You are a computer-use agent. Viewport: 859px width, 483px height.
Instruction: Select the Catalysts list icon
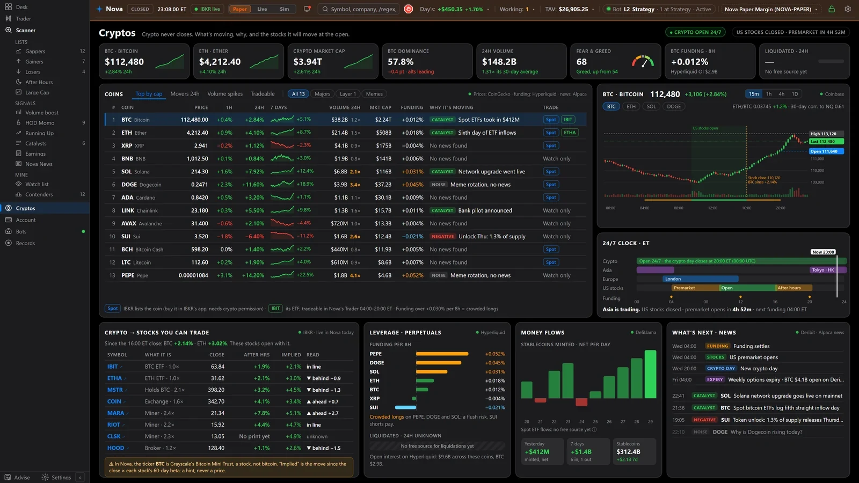click(19, 143)
